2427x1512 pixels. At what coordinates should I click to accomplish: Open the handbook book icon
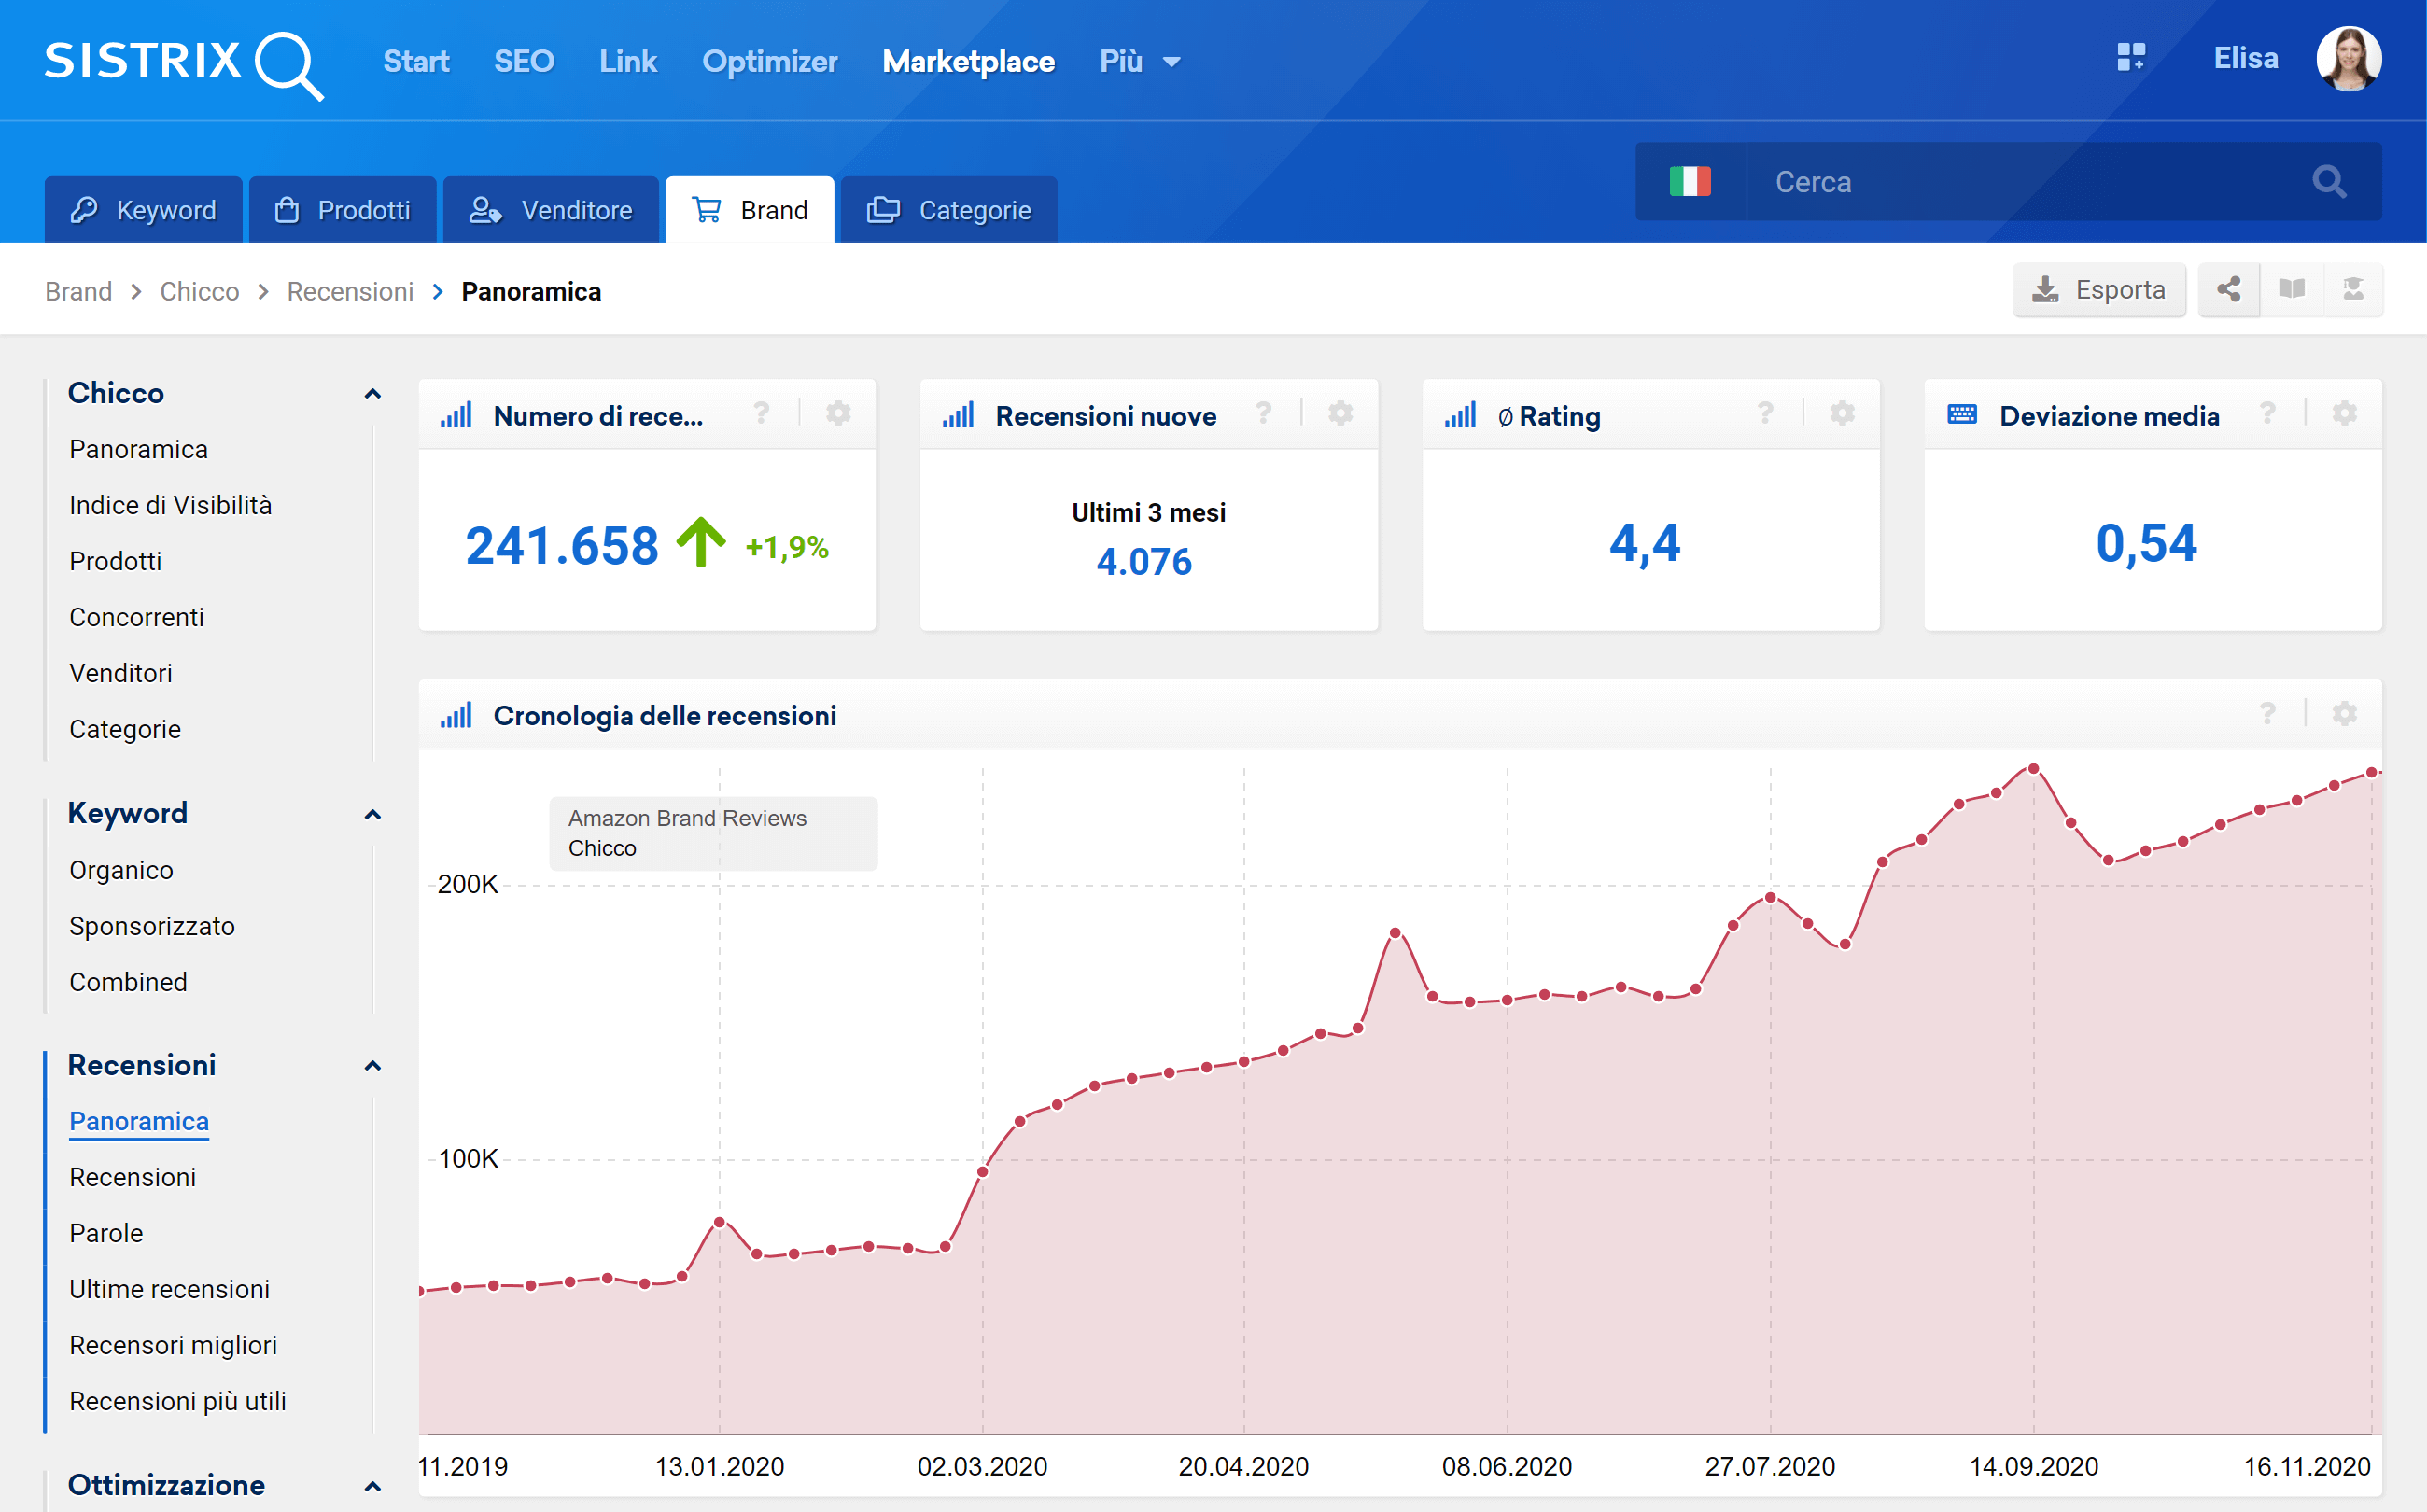click(2291, 290)
